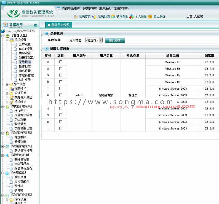Click the 退出系统 logout icon
Image resolution: width=219 pixels, height=204 pixels.
(x=150, y=17)
